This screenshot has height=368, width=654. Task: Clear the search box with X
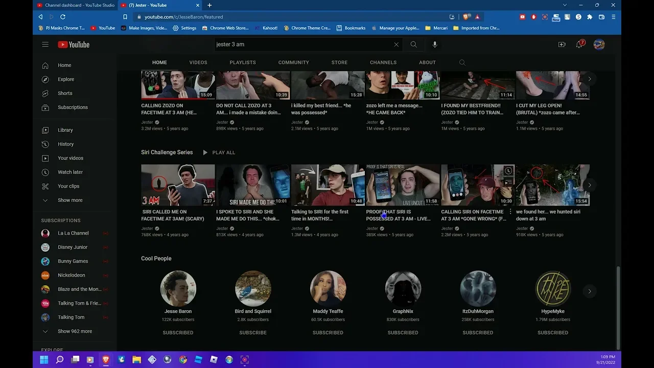[x=396, y=44]
